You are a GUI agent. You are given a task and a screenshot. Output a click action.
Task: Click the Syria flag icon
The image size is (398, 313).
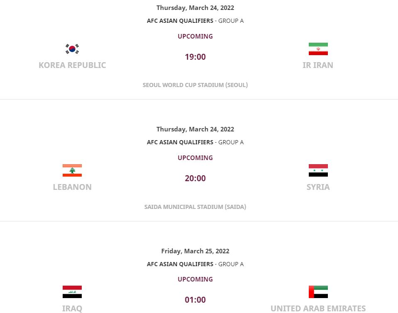click(318, 170)
